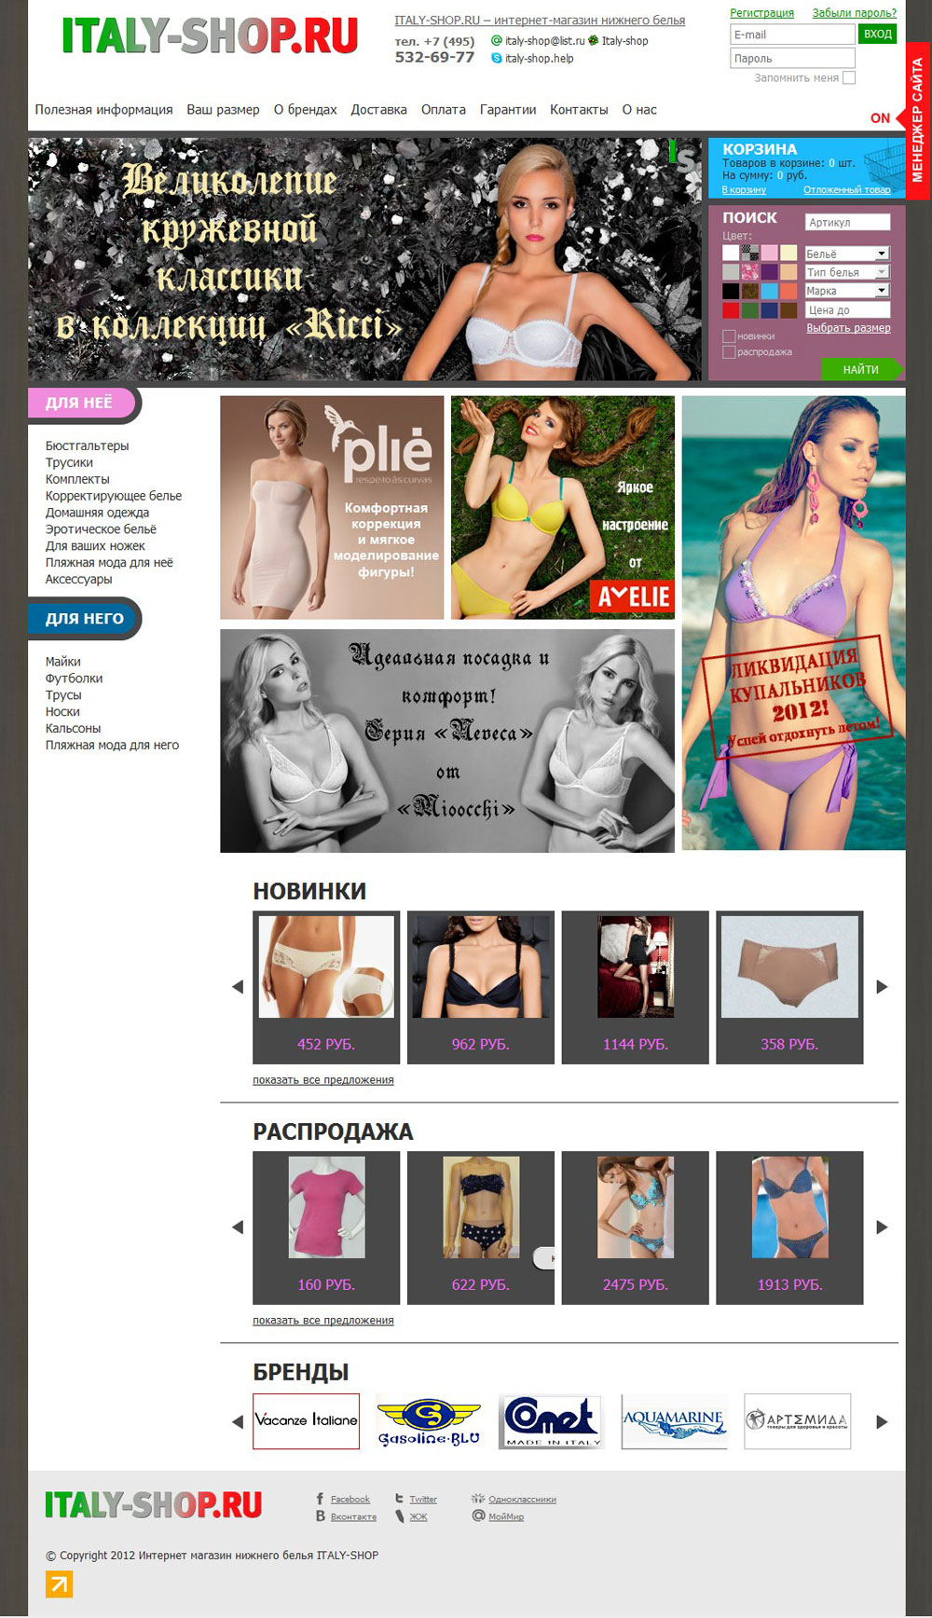
Task: Show next items in Новинки carousel
Action: [x=882, y=986]
